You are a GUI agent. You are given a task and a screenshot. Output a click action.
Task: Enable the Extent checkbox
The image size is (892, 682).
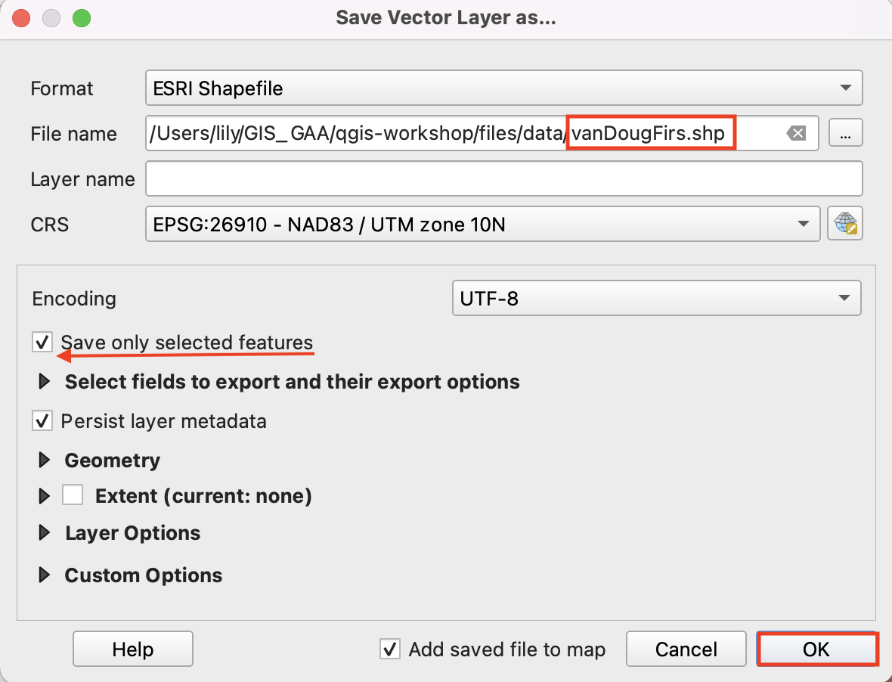click(73, 496)
